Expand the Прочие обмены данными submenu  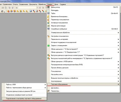coord(118,68)
